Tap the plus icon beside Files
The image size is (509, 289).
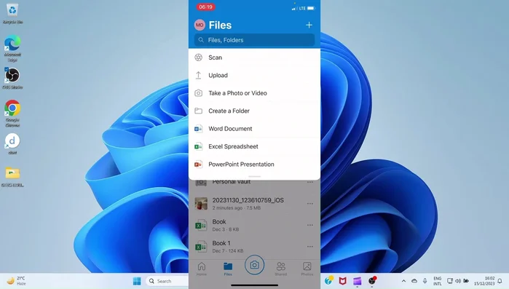point(309,25)
